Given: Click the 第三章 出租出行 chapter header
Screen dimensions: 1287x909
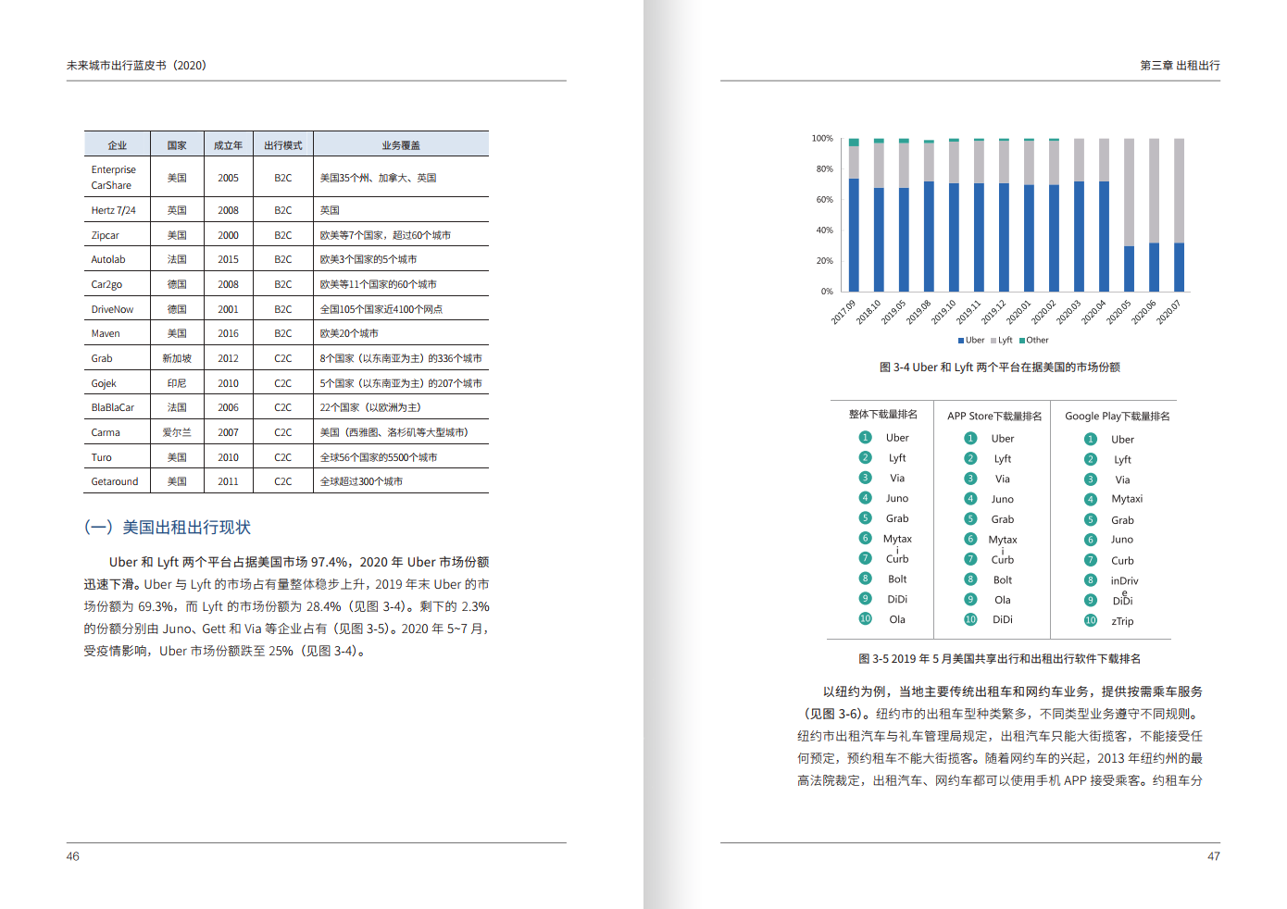Looking at the screenshot, I should click(1180, 66).
